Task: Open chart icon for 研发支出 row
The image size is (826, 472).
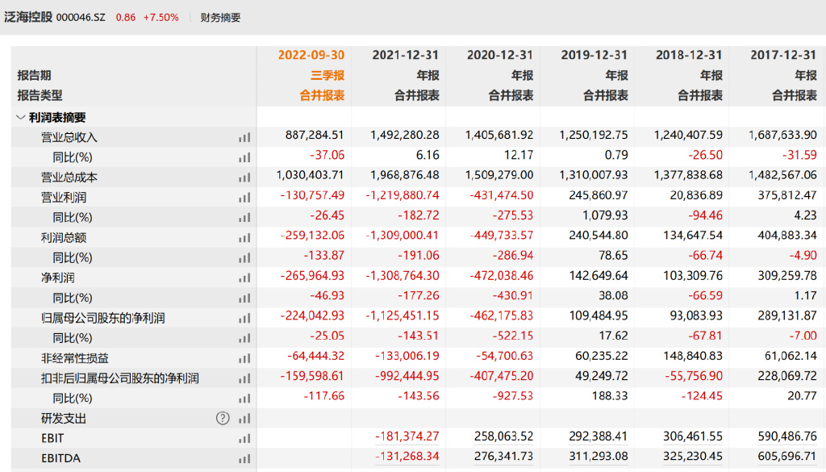Action: (244, 419)
